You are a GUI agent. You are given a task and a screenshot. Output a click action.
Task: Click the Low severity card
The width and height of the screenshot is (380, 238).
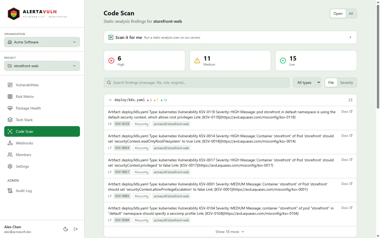[x=316, y=61]
